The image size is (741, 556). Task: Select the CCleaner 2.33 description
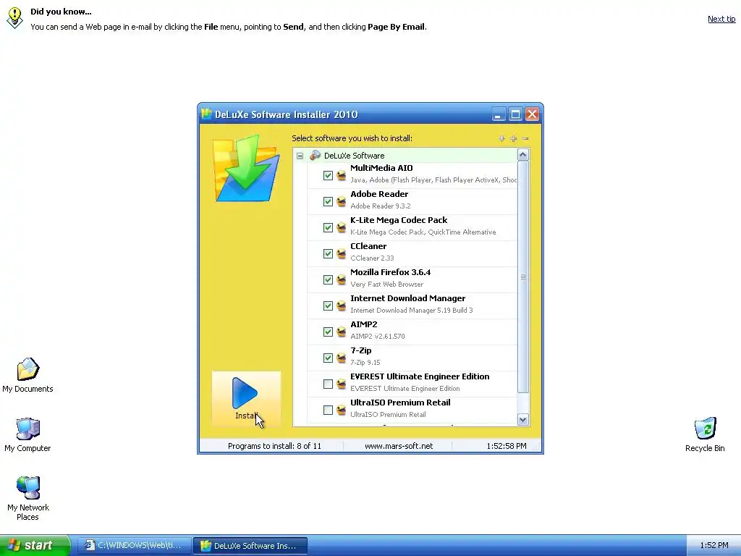pos(372,258)
